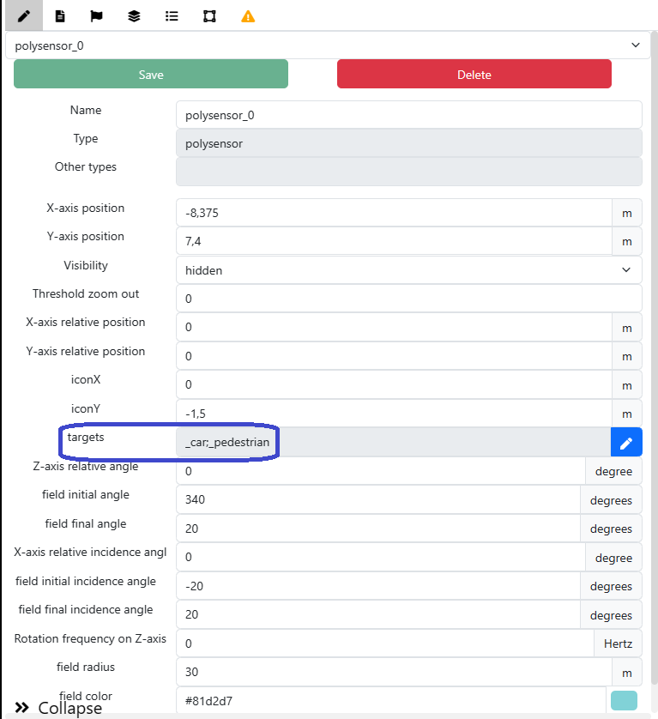
Task: Click the Rotation frequency on Z-axis label
Action: pos(90,638)
